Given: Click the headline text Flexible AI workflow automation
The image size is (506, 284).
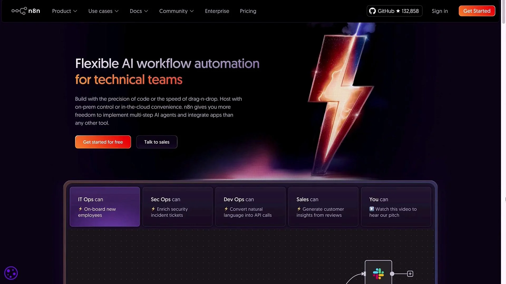Looking at the screenshot, I should (x=167, y=63).
